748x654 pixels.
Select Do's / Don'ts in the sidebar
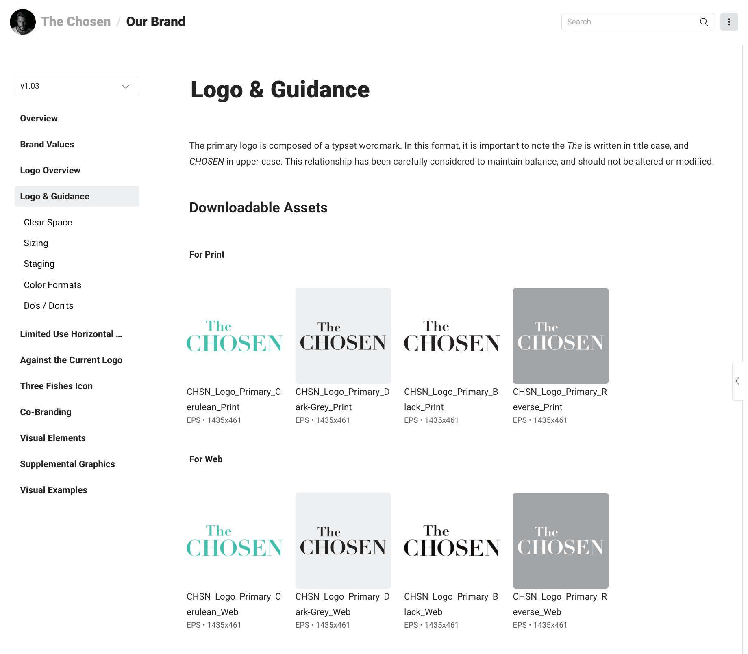pyautogui.click(x=48, y=306)
